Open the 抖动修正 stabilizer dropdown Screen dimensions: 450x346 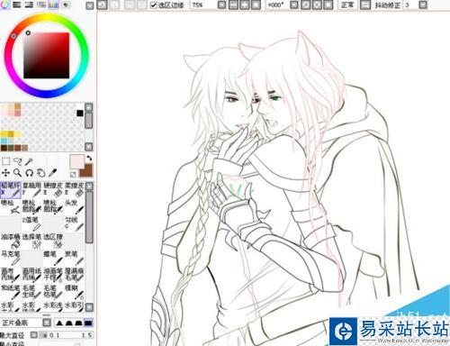click(x=423, y=5)
